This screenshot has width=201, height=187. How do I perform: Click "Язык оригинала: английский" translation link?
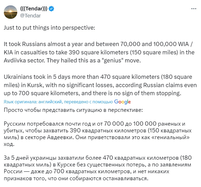(x=33, y=102)
